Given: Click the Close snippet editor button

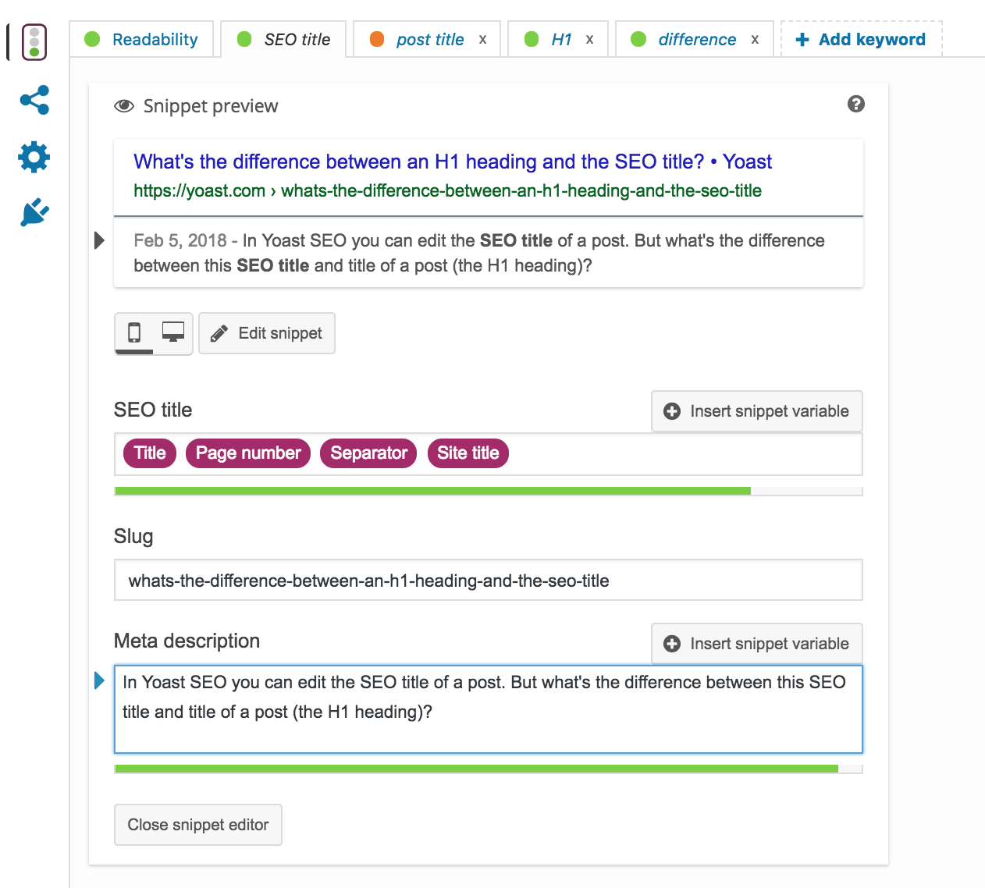Looking at the screenshot, I should (x=197, y=825).
